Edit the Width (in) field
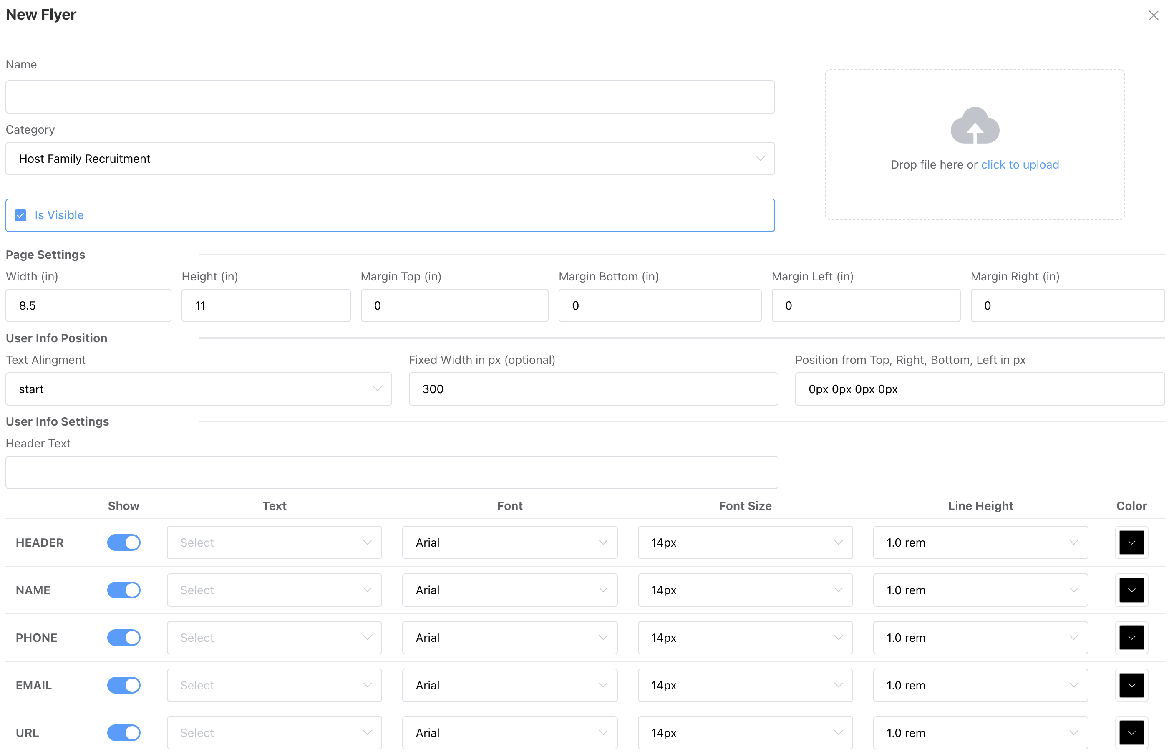The image size is (1169, 752). pos(88,306)
